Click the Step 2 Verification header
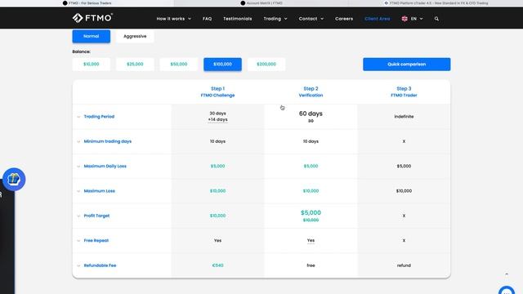The width and height of the screenshot is (523, 294). pos(311,91)
